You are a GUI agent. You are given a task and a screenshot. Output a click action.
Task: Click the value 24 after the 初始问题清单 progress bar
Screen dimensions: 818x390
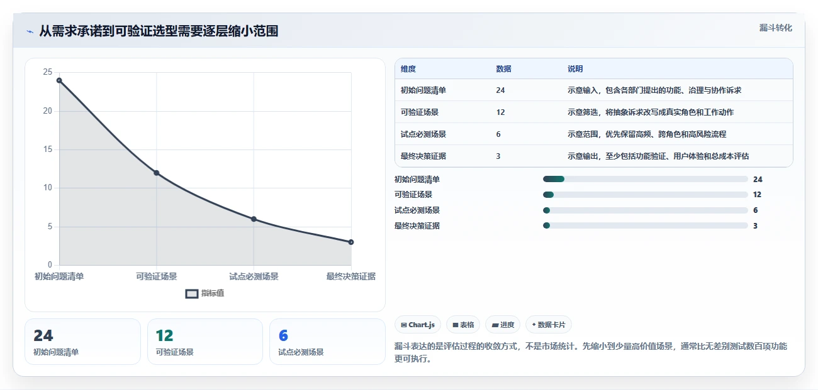pyautogui.click(x=758, y=179)
